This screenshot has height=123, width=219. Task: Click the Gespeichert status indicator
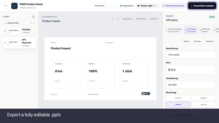[x=127, y=6]
